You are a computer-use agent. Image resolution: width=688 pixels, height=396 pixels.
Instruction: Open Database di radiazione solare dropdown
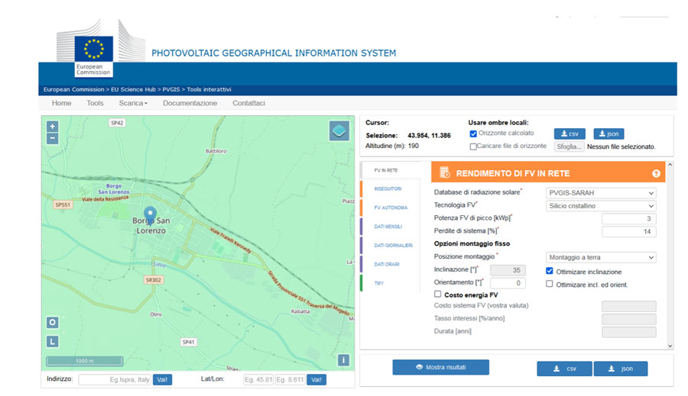click(x=602, y=193)
